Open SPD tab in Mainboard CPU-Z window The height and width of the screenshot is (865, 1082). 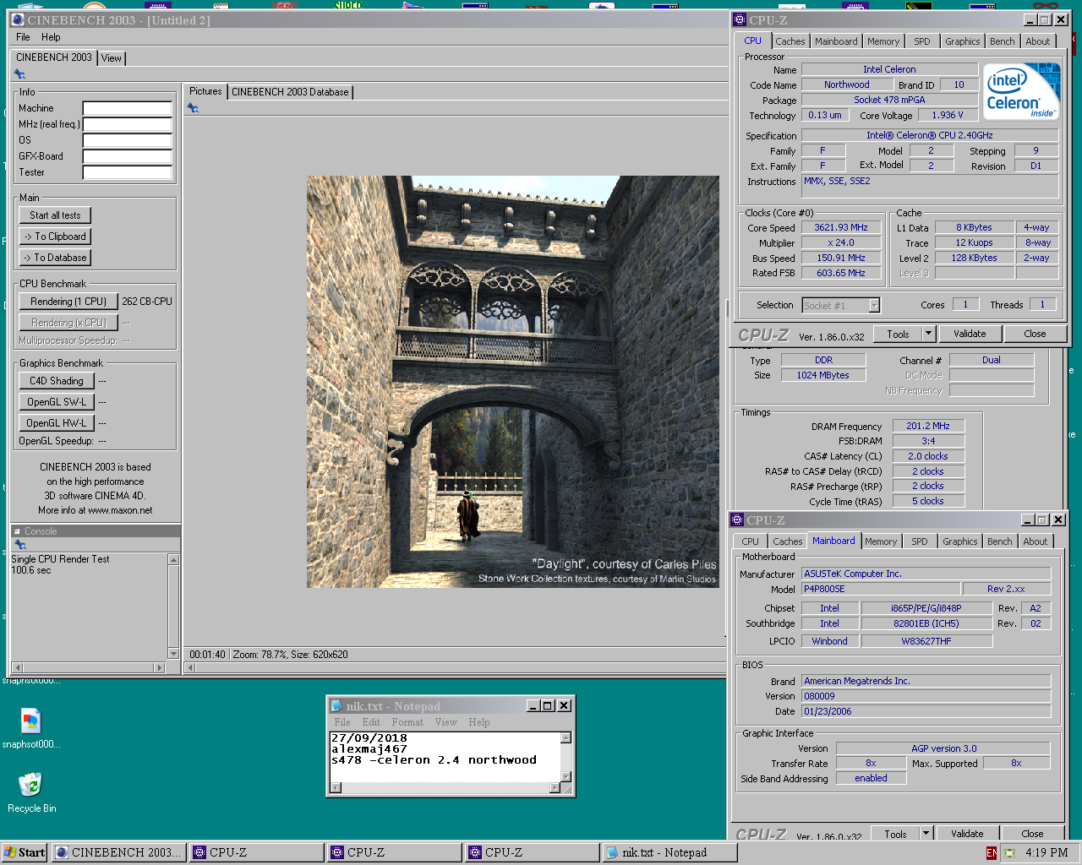pyautogui.click(x=920, y=541)
